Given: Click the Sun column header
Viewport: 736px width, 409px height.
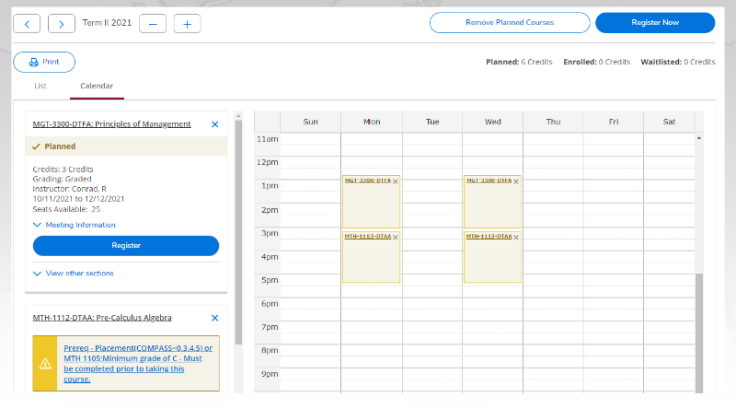Looking at the screenshot, I should (x=310, y=122).
